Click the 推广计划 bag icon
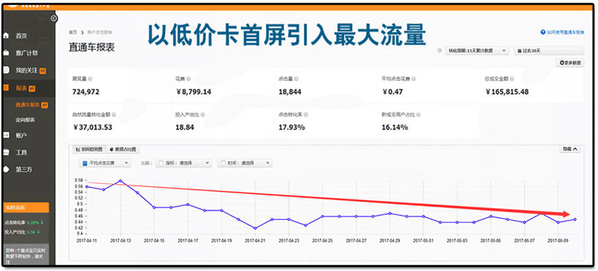The width and height of the screenshot is (598, 271). click(5, 53)
